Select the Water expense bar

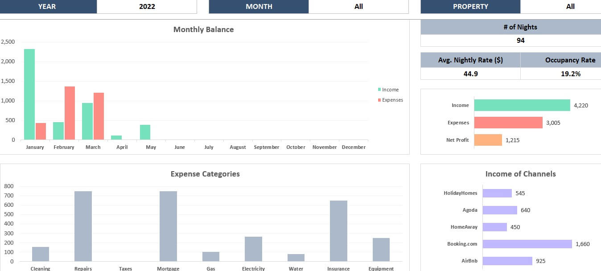(296, 258)
